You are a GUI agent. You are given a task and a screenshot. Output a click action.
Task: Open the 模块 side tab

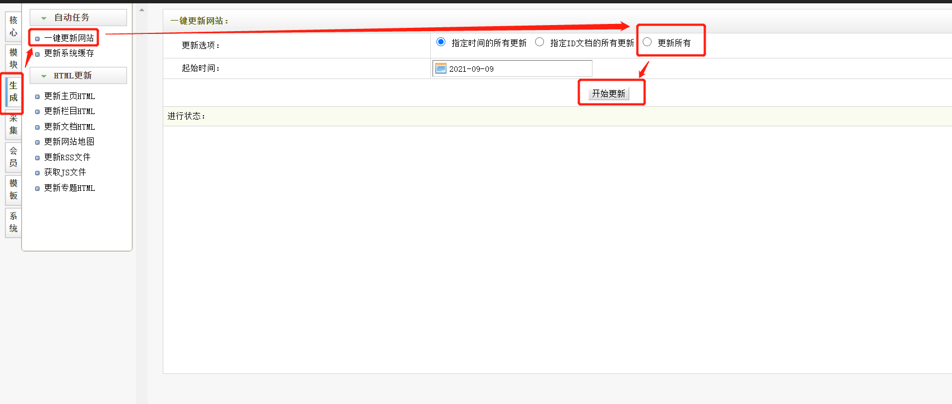13,58
